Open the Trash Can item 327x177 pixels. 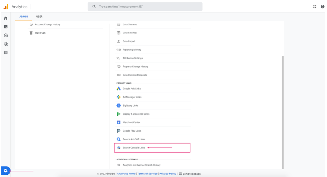tap(40, 33)
